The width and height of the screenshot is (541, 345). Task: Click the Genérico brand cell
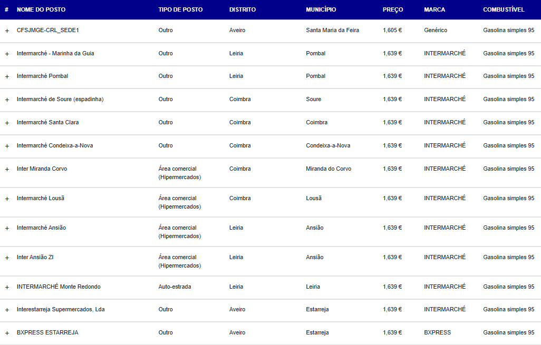pyautogui.click(x=436, y=31)
